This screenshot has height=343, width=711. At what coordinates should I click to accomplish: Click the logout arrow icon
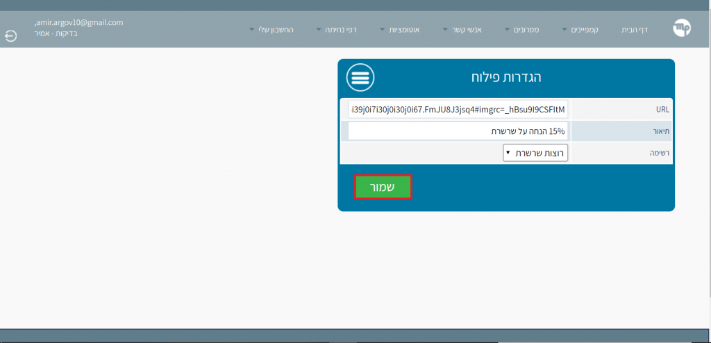[11, 35]
